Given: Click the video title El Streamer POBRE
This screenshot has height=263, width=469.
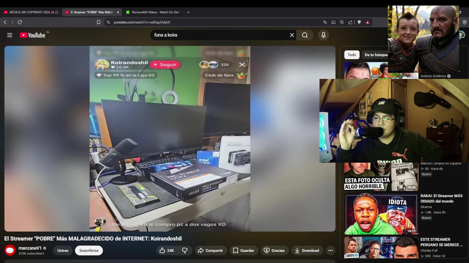Looking at the screenshot, I should (93, 239).
